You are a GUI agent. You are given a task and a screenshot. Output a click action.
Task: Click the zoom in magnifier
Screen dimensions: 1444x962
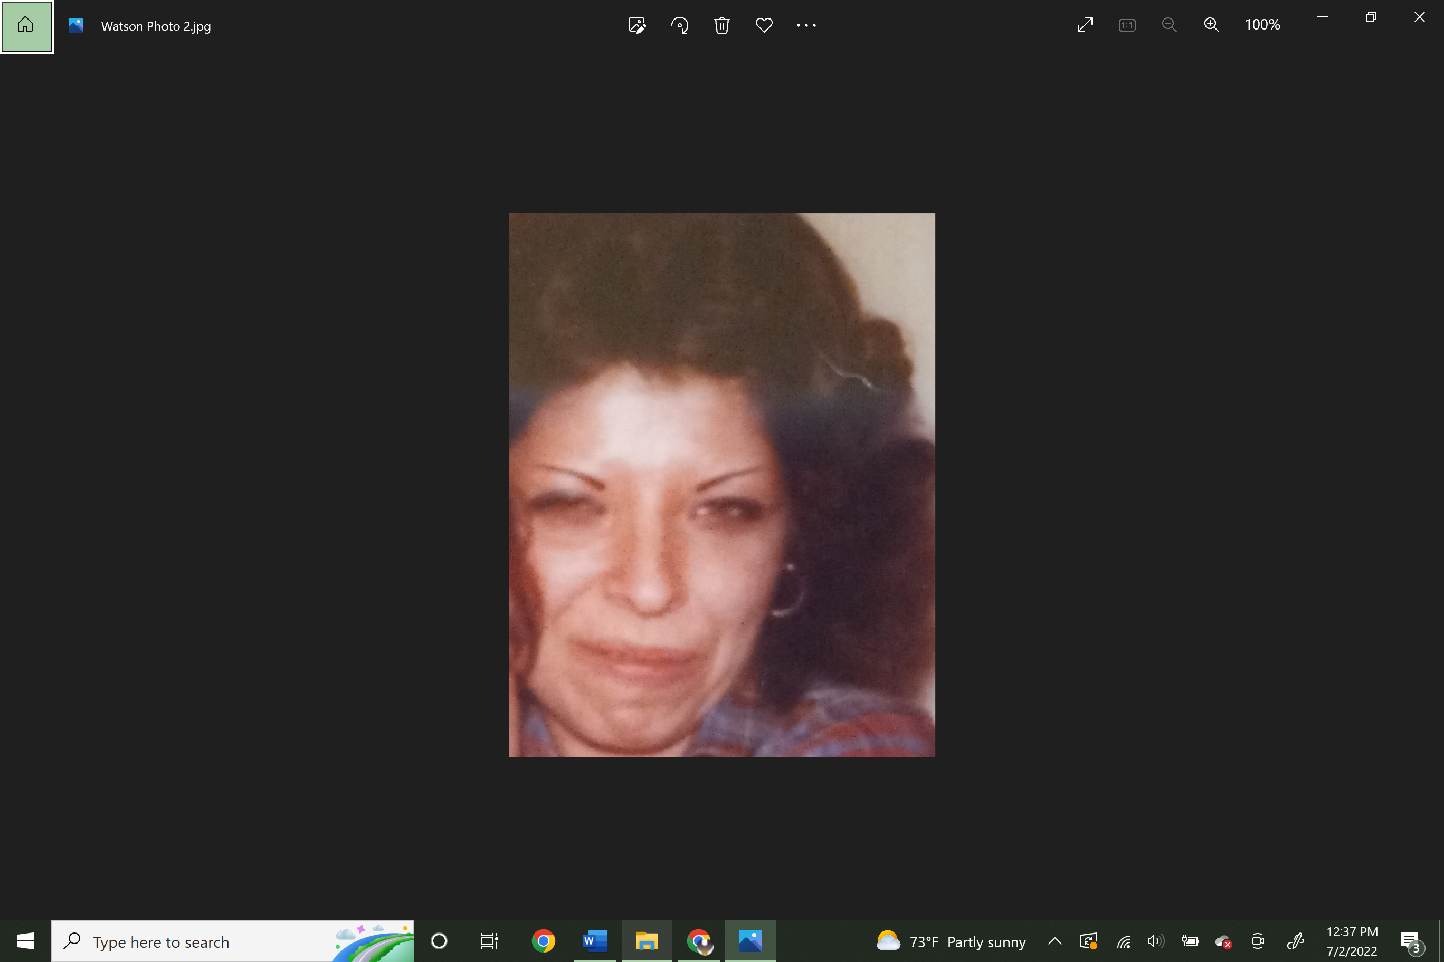pos(1211,25)
